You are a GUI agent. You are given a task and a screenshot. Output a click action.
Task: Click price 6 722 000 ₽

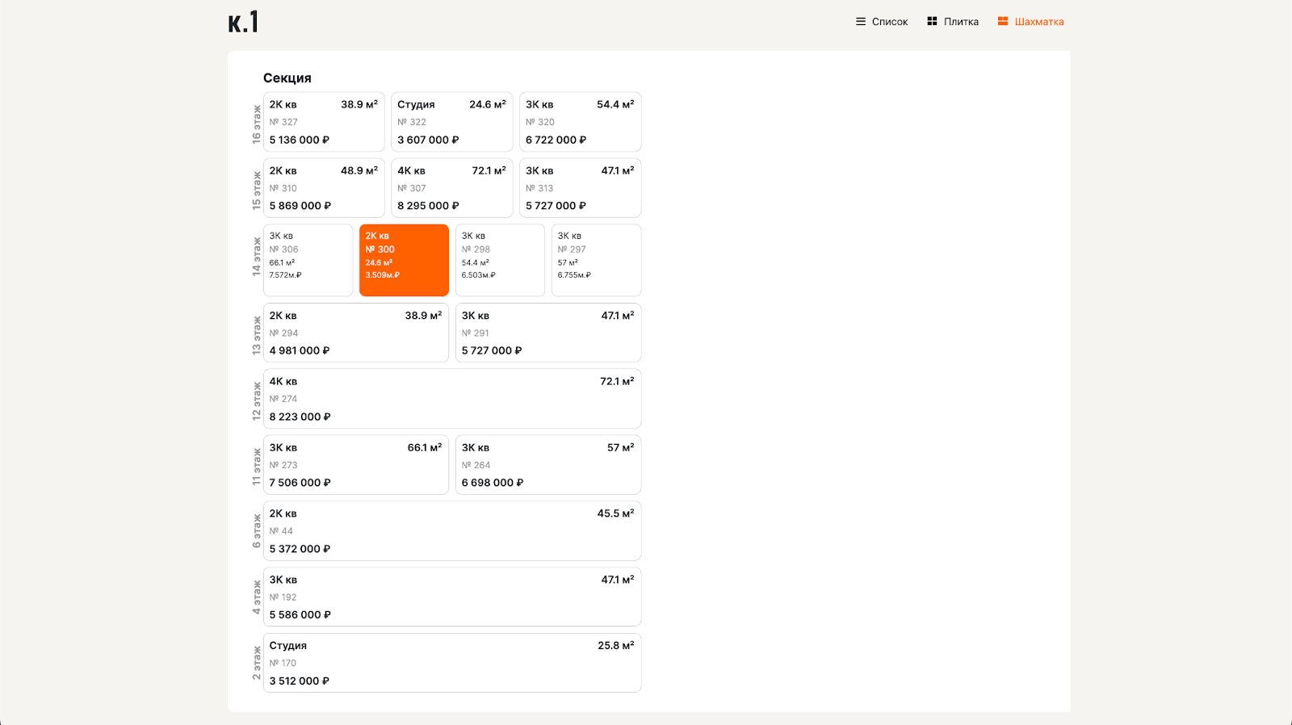click(x=556, y=140)
